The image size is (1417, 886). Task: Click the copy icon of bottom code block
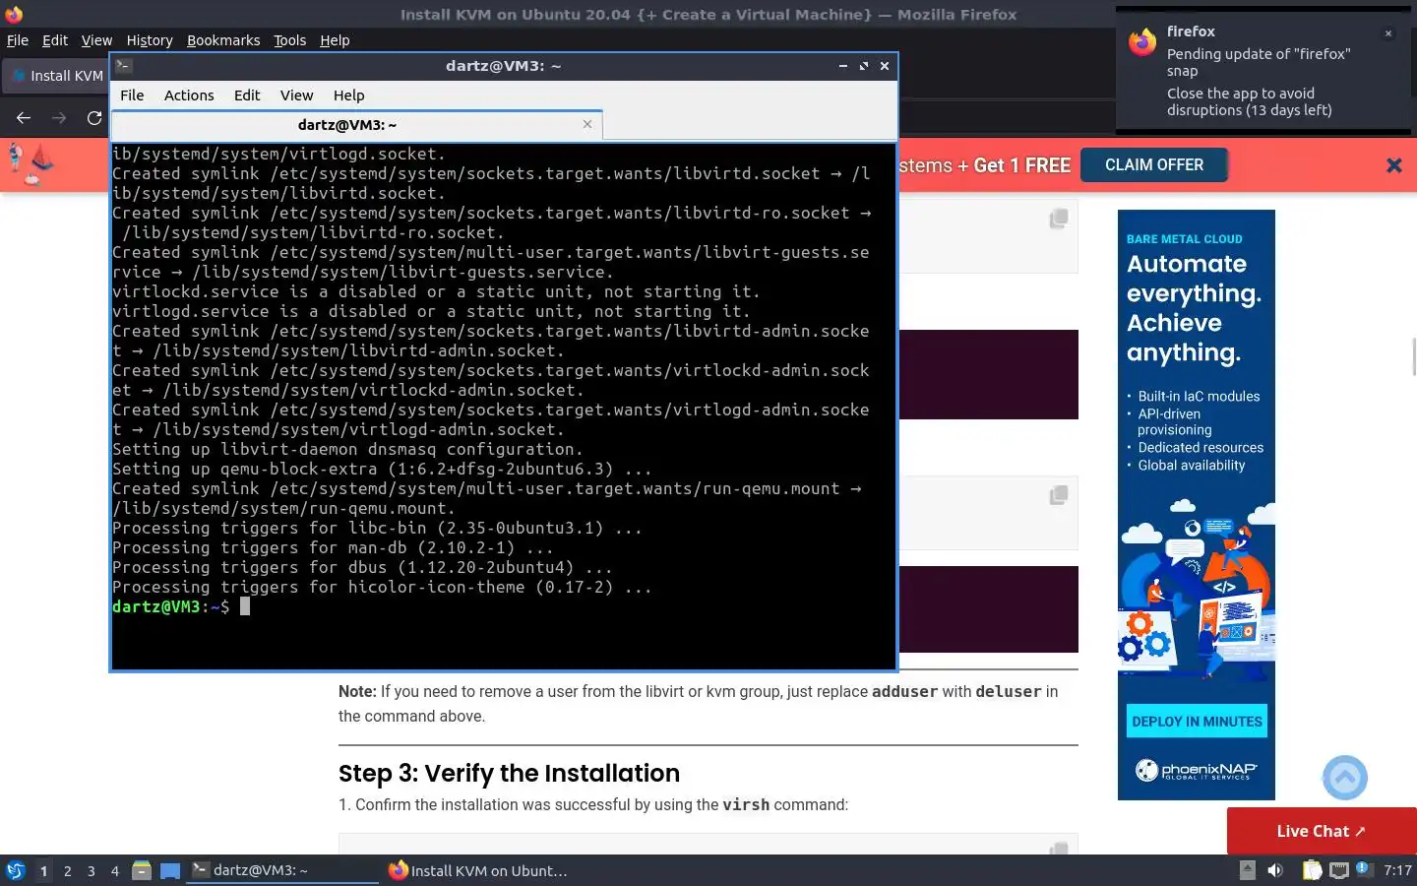pos(1059,849)
